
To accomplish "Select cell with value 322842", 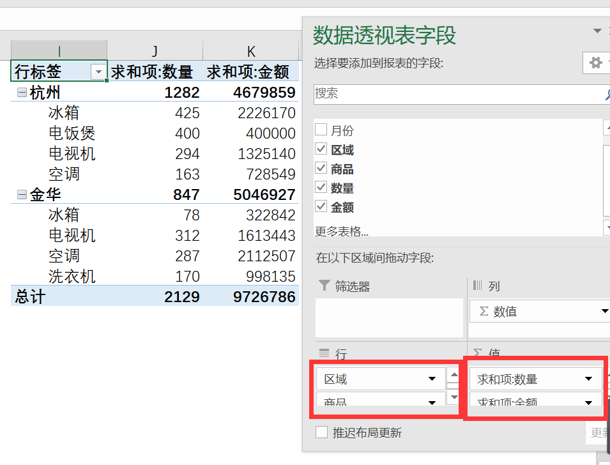I will (270, 215).
